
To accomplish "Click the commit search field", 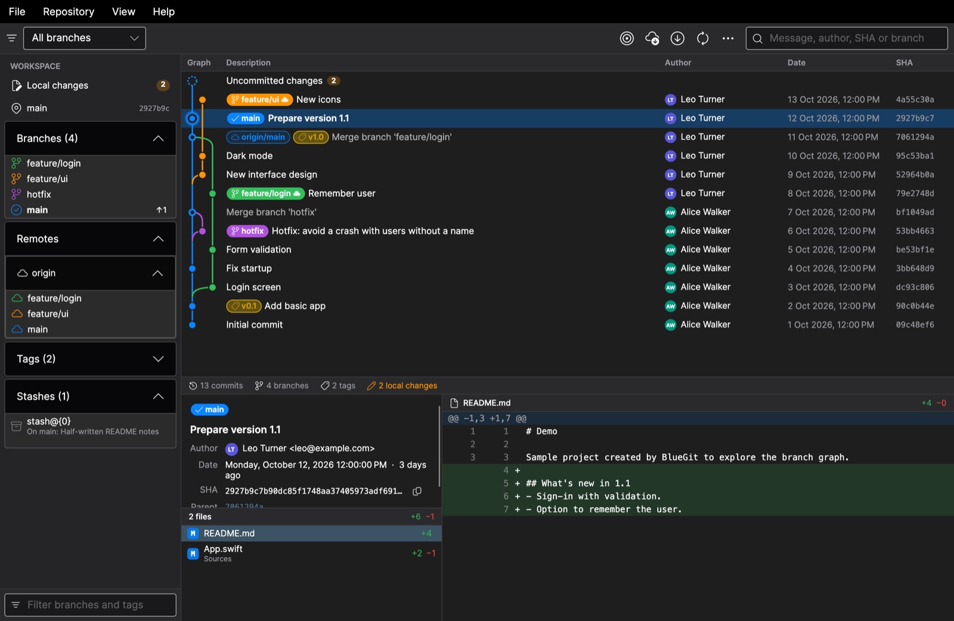I will (847, 38).
